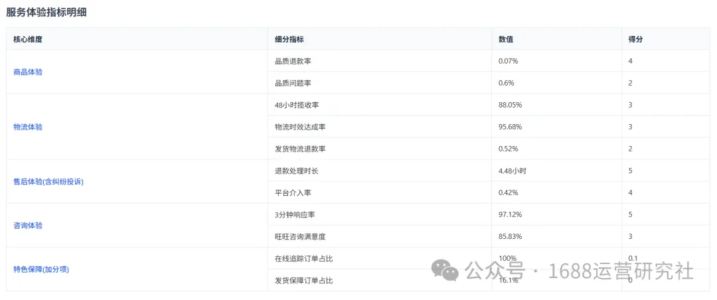Select the 旺旺咨询满意度 row label
Image resolution: width=717 pixels, height=300 pixels.
pos(301,236)
